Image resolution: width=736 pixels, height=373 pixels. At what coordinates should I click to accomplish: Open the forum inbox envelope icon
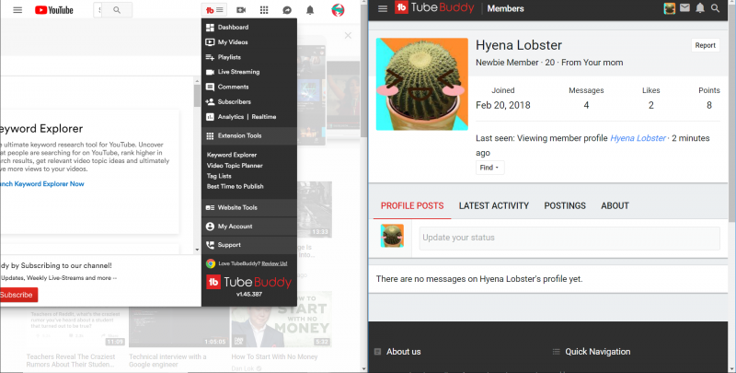coord(684,8)
